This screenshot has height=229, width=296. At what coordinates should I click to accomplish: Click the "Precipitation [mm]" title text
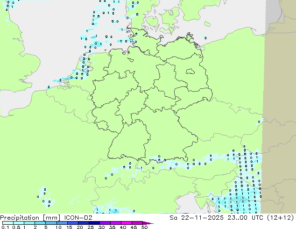tap(30, 218)
